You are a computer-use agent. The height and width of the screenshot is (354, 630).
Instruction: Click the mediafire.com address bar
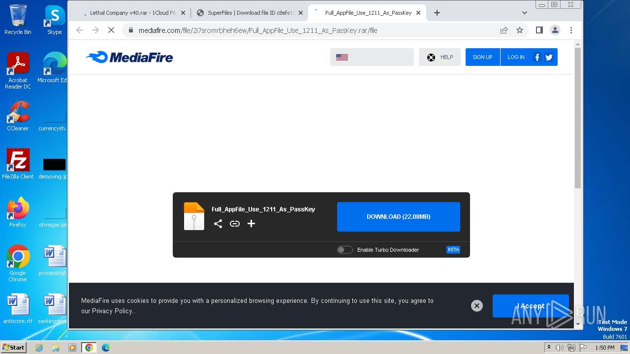(x=315, y=30)
